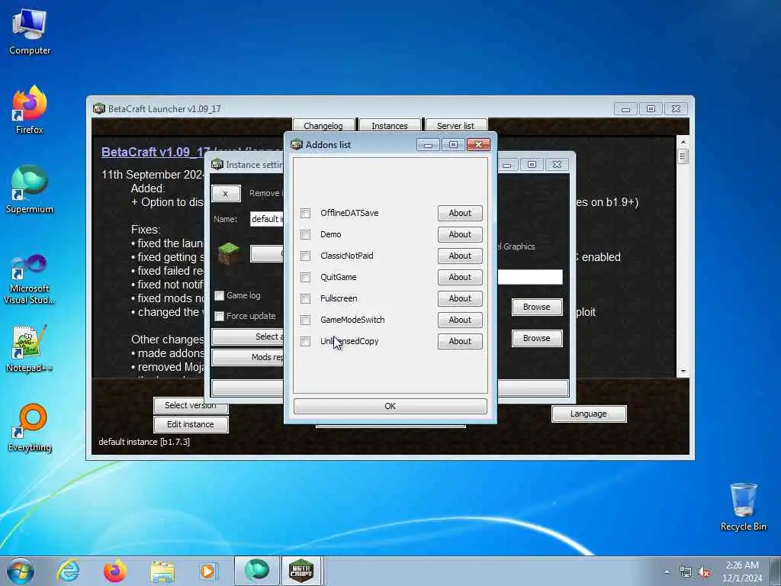Enable the OfflineDATSave addon checkbox
This screenshot has width=781, height=586.
point(305,214)
